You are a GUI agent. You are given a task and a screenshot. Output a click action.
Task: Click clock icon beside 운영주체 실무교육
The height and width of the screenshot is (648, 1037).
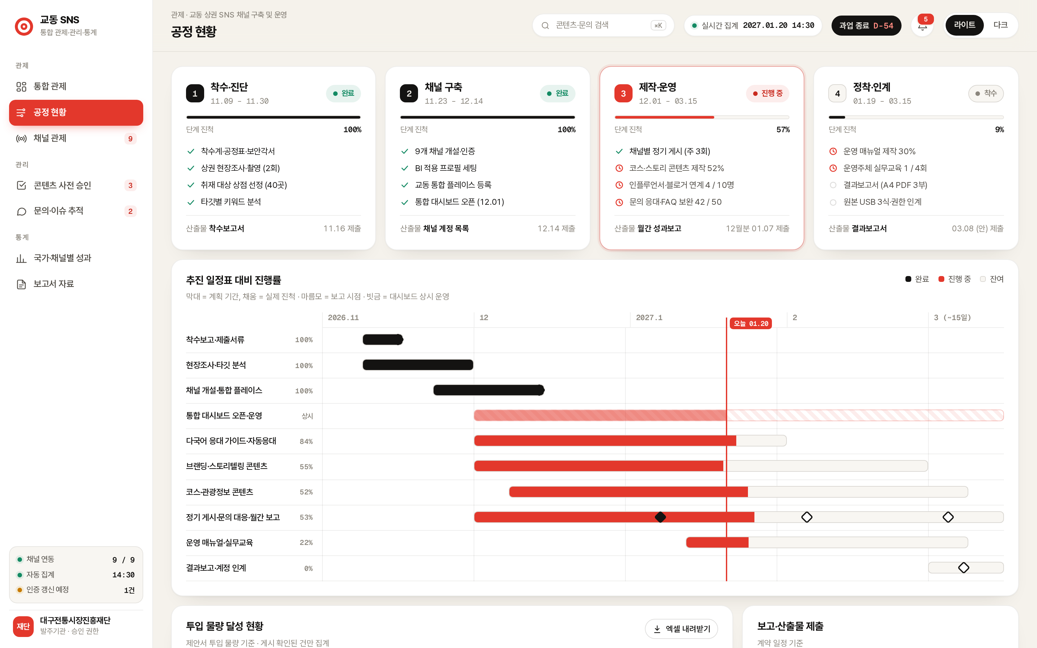[833, 168]
